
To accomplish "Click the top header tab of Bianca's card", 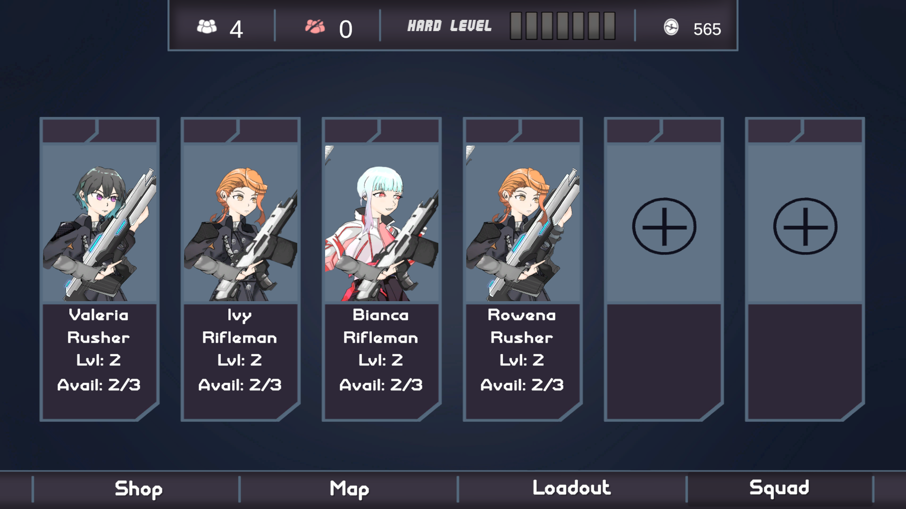I will pyautogui.click(x=382, y=131).
